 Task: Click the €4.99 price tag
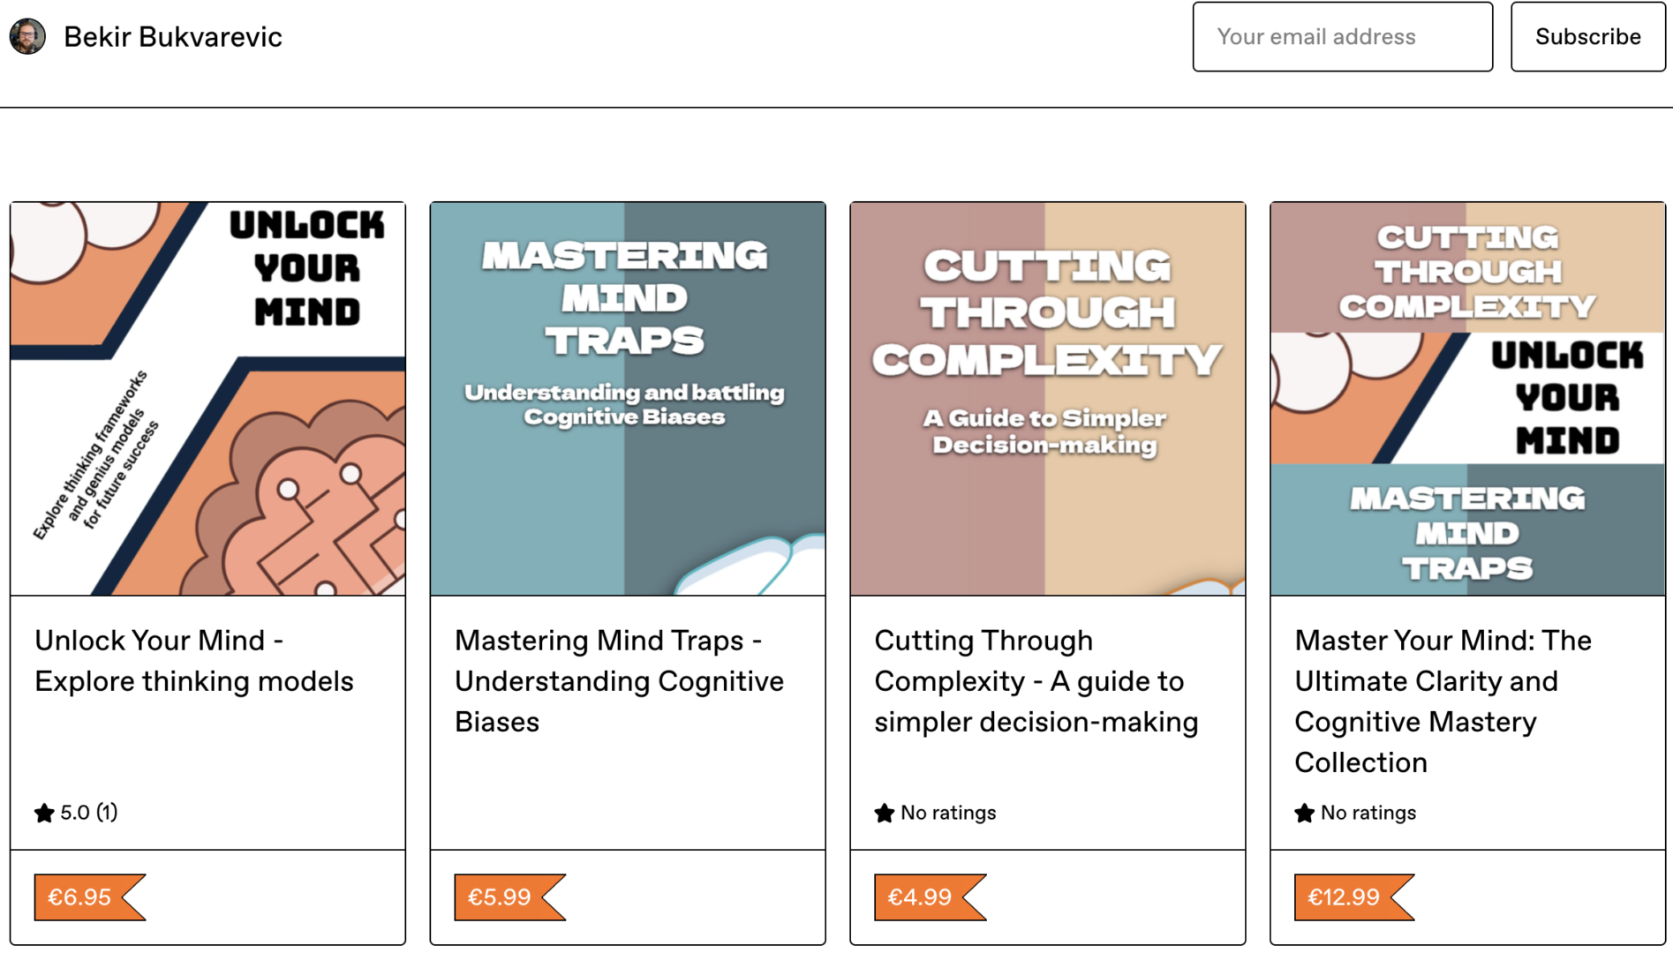coord(921,897)
